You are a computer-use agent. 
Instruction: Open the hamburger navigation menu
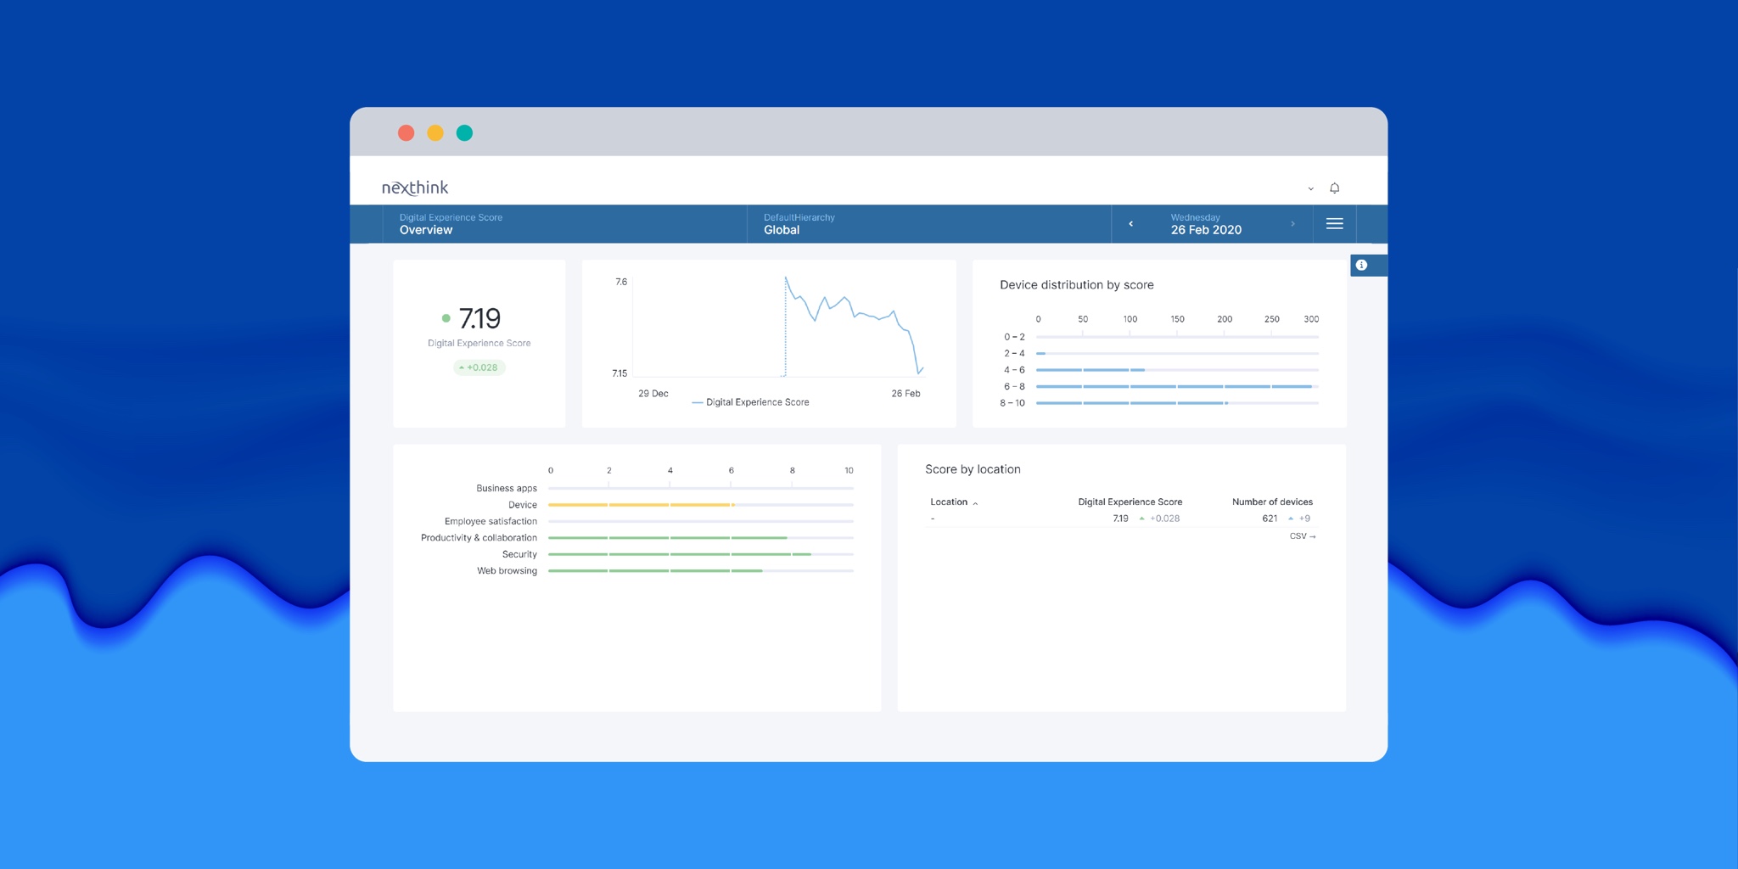pos(1334,223)
